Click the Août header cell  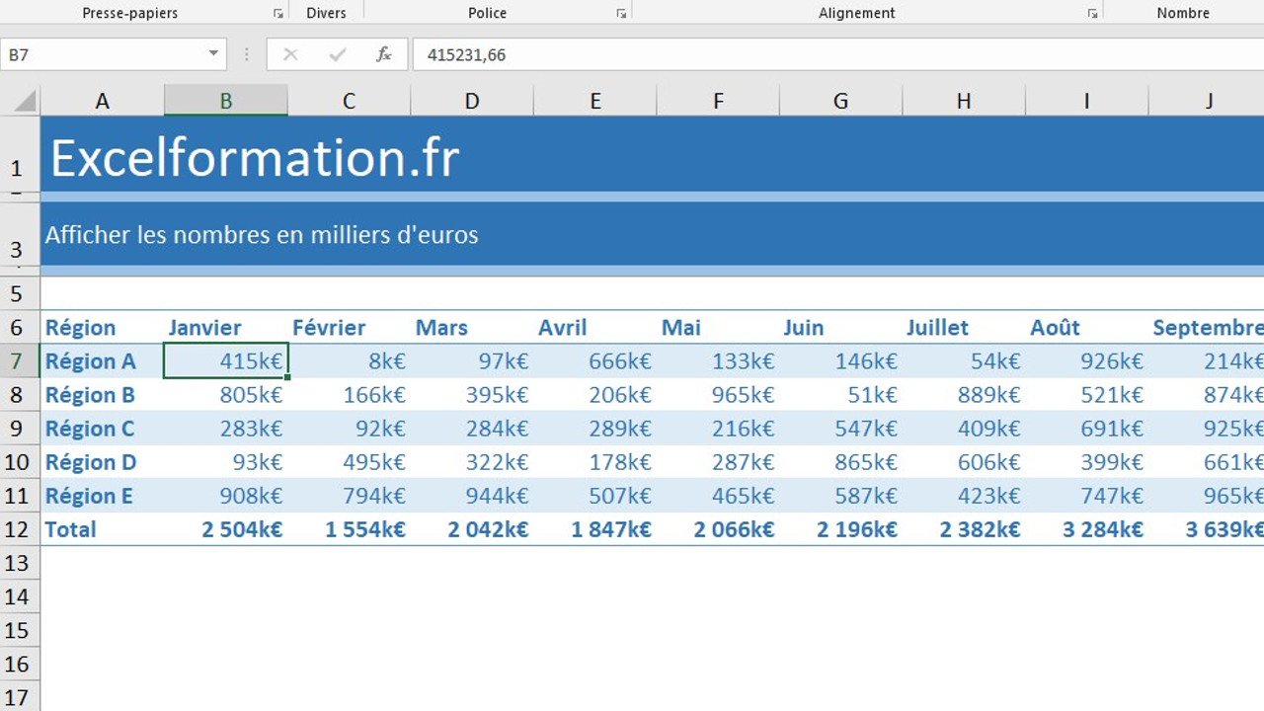tap(1086, 328)
